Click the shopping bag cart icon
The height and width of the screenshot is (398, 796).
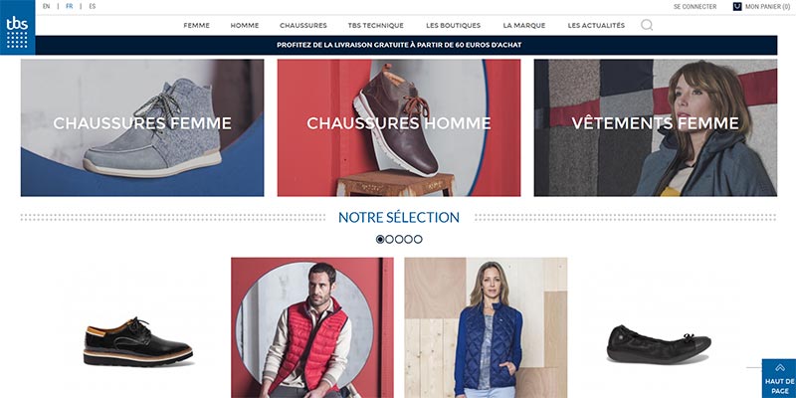(737, 7)
